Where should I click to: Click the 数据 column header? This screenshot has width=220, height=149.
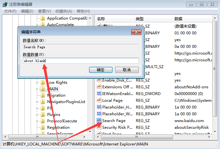tap(178, 19)
